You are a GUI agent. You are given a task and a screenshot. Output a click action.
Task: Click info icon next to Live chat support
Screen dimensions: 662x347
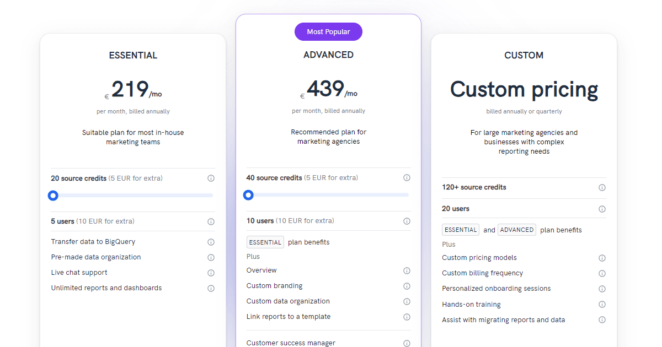click(211, 273)
